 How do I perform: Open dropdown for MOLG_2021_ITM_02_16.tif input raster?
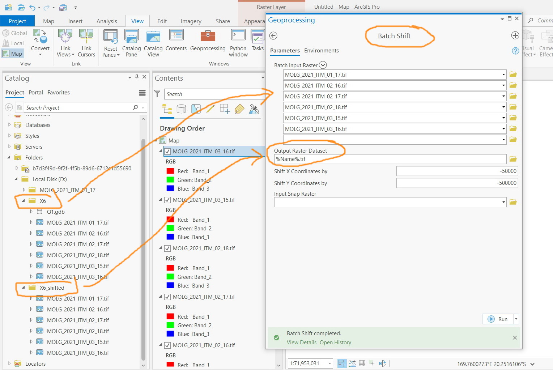tap(503, 86)
